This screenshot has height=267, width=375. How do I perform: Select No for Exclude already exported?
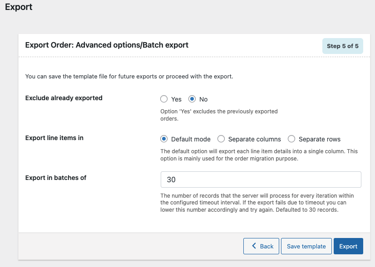[192, 99]
